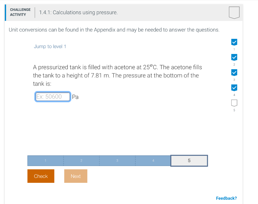The height and width of the screenshot is (204, 258).
Task: Click the unfilled level 5 progress badge
Action: (x=234, y=103)
